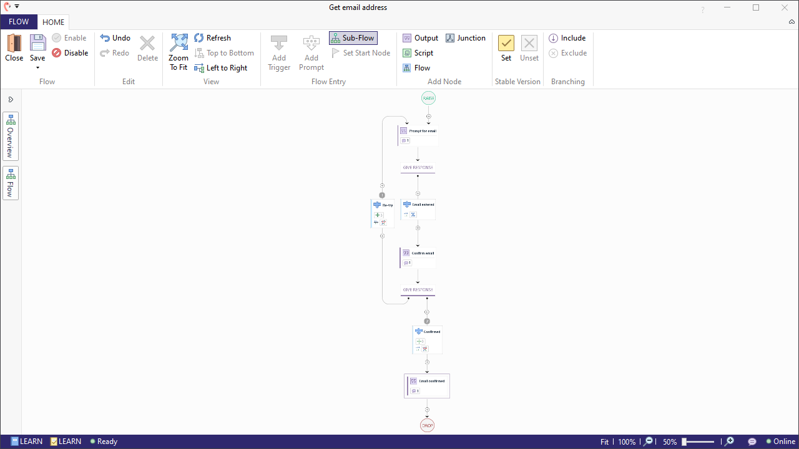The width and height of the screenshot is (799, 449).
Task: Add a Flow node from the ribbon
Action: click(x=416, y=67)
